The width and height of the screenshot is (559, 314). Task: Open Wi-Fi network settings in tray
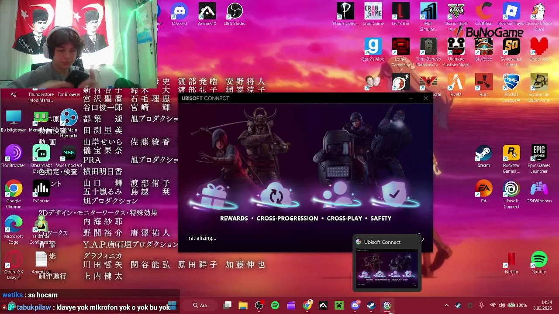coord(493,305)
